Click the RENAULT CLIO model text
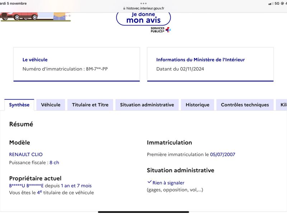The height and width of the screenshot is (215, 287). tap(26, 154)
